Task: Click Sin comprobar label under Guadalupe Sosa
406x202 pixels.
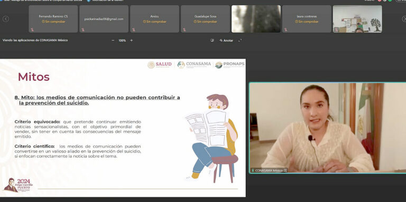Action: (x=205, y=22)
